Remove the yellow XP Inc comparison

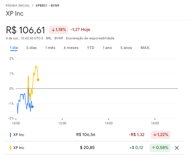click(x=177, y=148)
